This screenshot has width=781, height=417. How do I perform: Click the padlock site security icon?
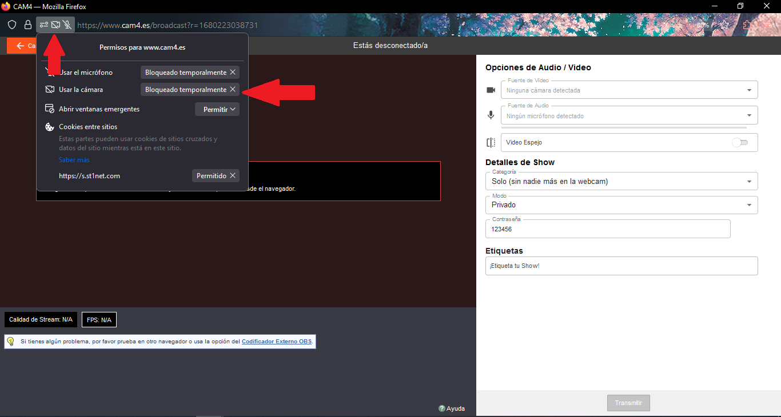click(27, 25)
